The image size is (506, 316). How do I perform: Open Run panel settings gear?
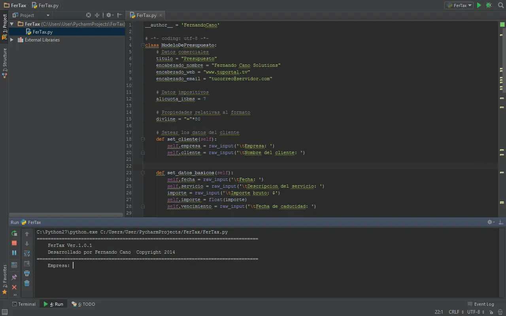click(491, 222)
